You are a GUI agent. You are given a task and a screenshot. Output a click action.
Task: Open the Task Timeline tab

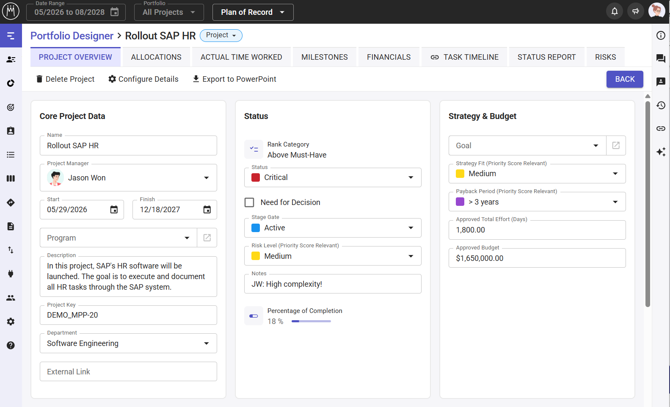pyautogui.click(x=464, y=57)
